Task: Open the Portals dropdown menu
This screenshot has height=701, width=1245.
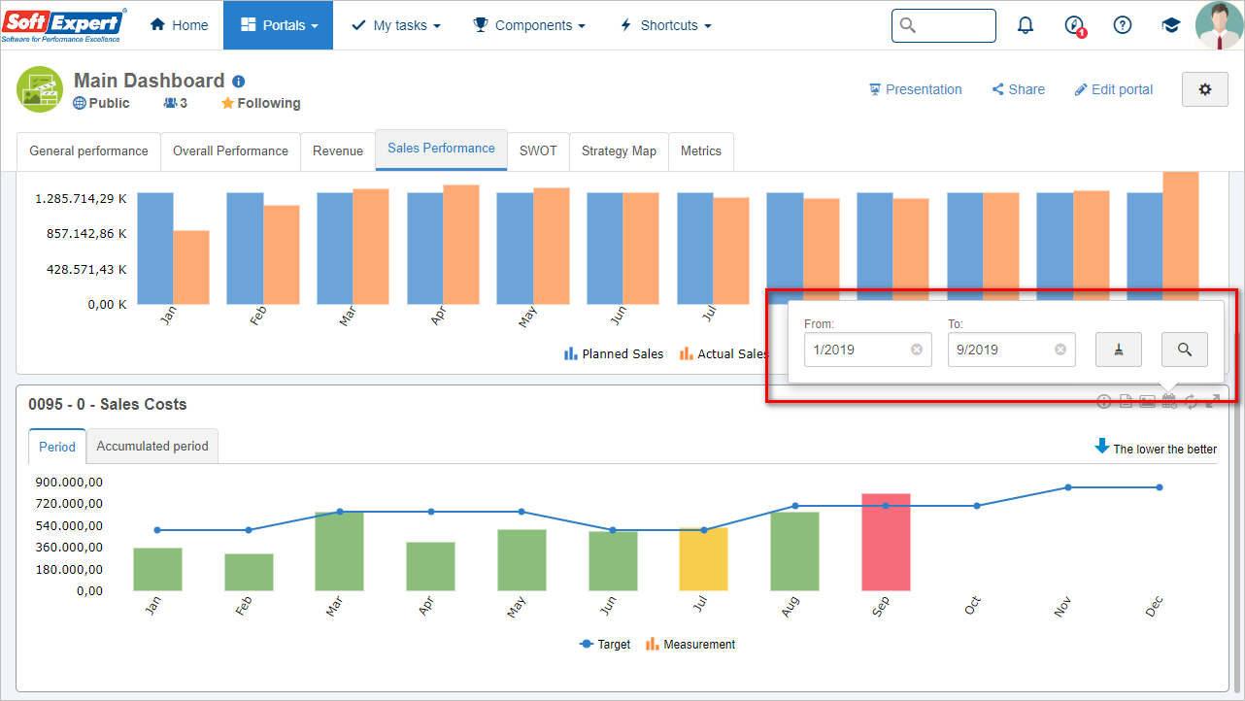Action: (x=278, y=25)
